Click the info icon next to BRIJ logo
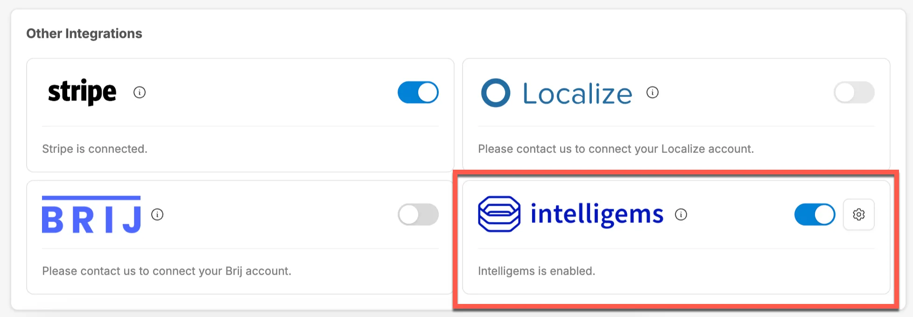 157,214
